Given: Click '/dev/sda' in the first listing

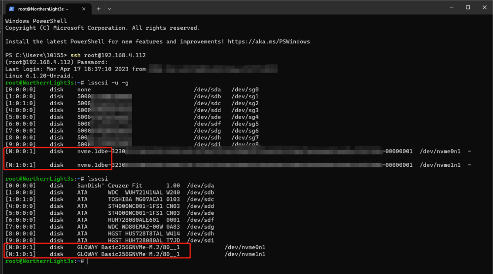Looking at the screenshot, I should pos(208,90).
